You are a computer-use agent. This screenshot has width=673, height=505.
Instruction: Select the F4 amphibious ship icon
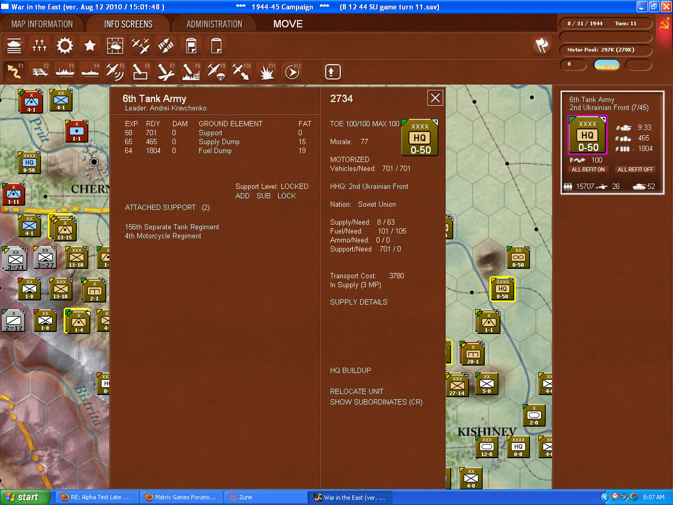pos(90,72)
